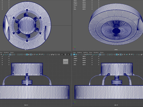Toggle grid display in front view toolbar
Screen dimensions: 143x107
point(10,55)
